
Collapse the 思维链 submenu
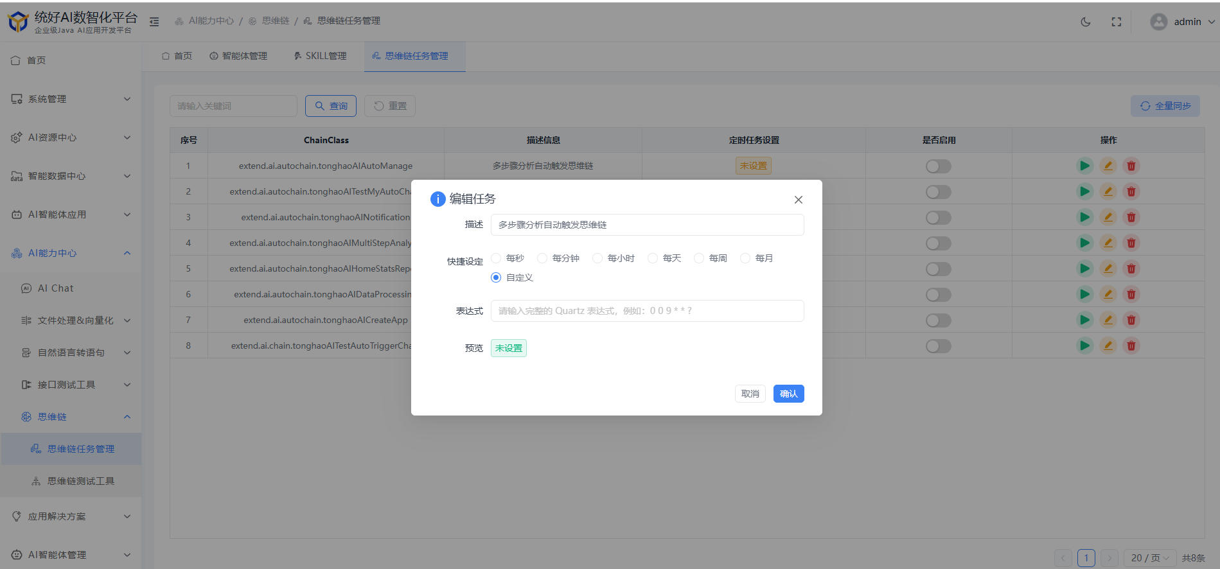(x=71, y=417)
